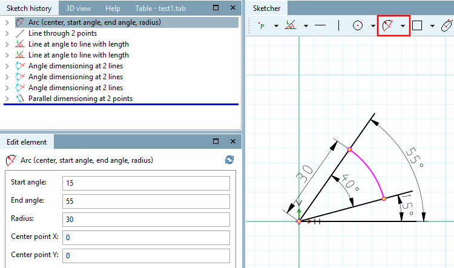Select the Edit element tab
The width and height of the screenshot is (454, 268).
[x=27, y=142]
